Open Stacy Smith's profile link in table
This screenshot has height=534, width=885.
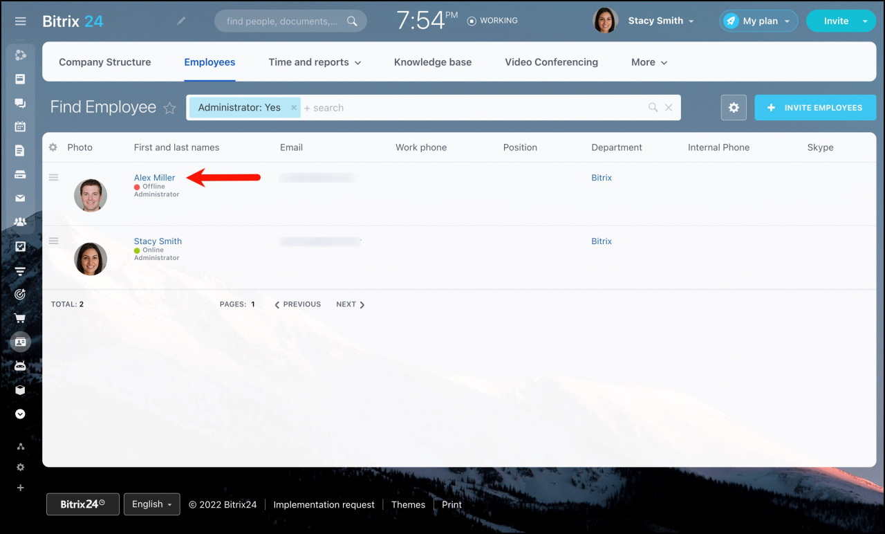point(158,241)
